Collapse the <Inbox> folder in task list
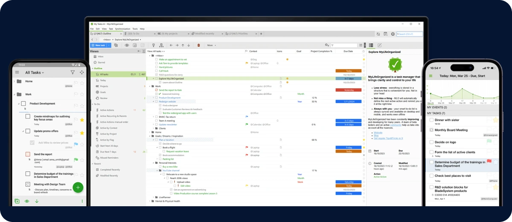Screen dimensions: 512x222 click(150, 55)
